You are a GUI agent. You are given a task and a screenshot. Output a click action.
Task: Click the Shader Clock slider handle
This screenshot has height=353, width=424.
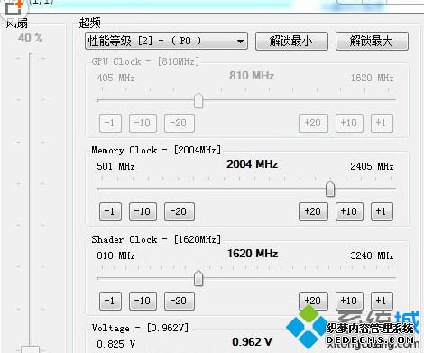(x=198, y=278)
